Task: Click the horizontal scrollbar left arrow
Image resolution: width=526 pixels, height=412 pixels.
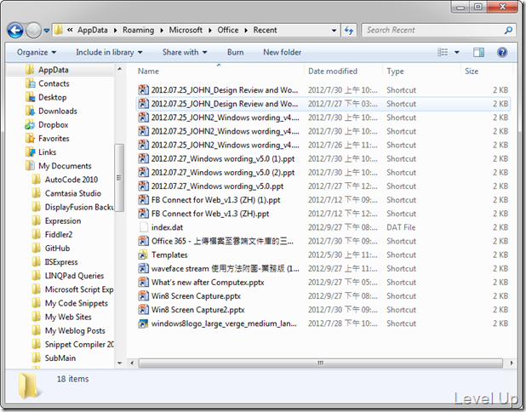Action: (132, 363)
